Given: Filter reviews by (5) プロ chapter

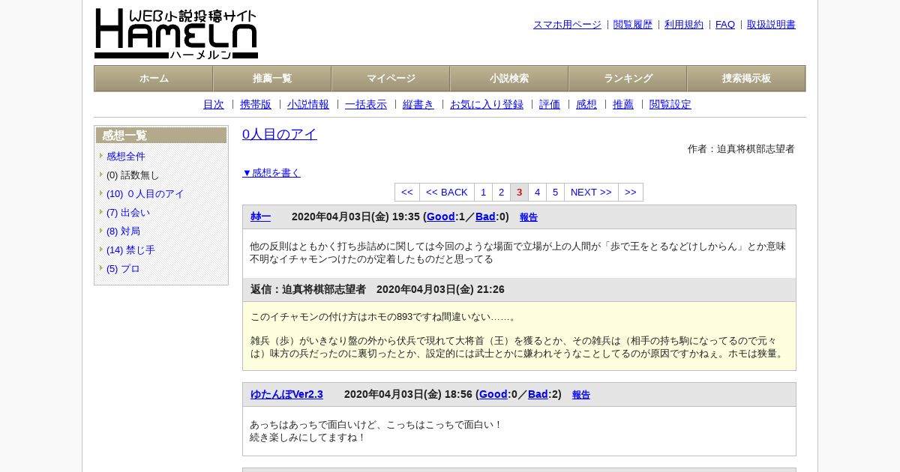Looking at the screenshot, I should coord(123,268).
